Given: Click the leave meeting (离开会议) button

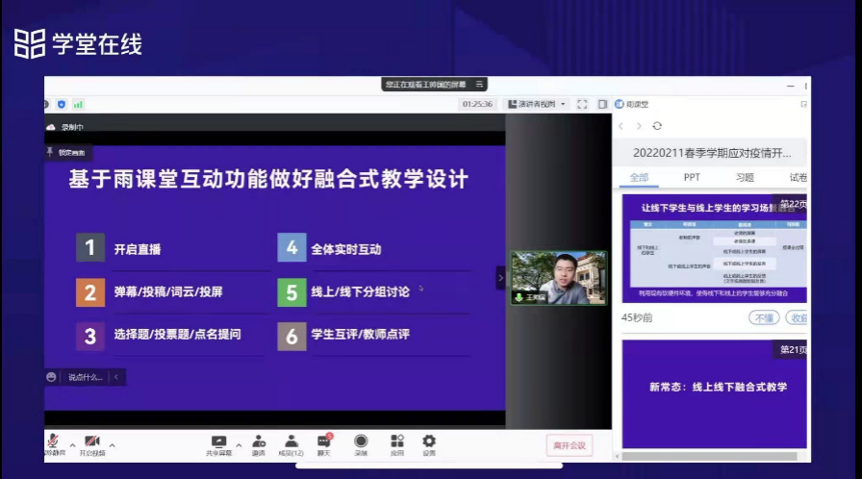Looking at the screenshot, I should click(569, 444).
